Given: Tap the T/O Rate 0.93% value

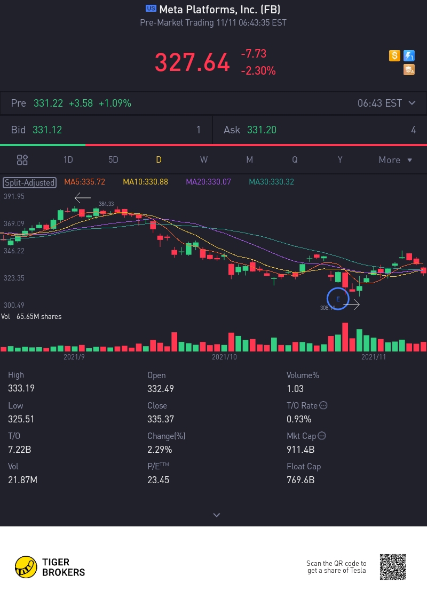Looking at the screenshot, I should (299, 419).
